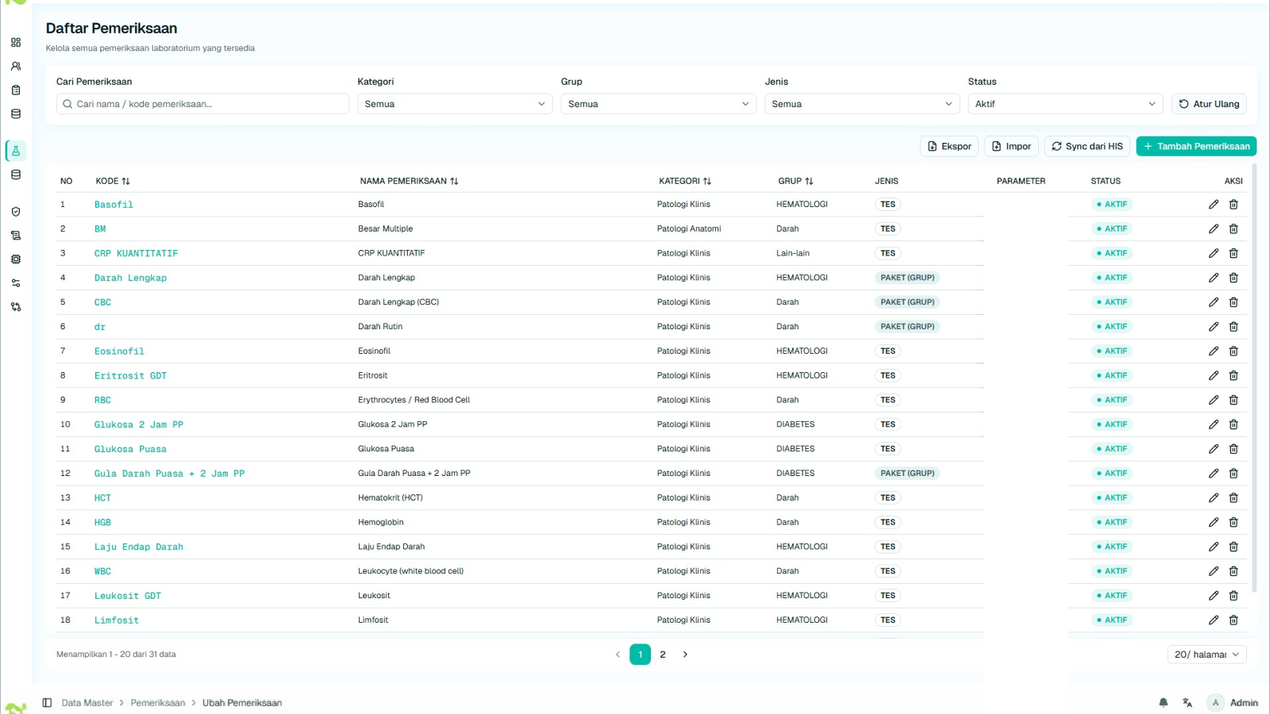Open the dashboard grid icon in sidebar
Viewport: 1270px width, 714px height.
(x=16, y=43)
